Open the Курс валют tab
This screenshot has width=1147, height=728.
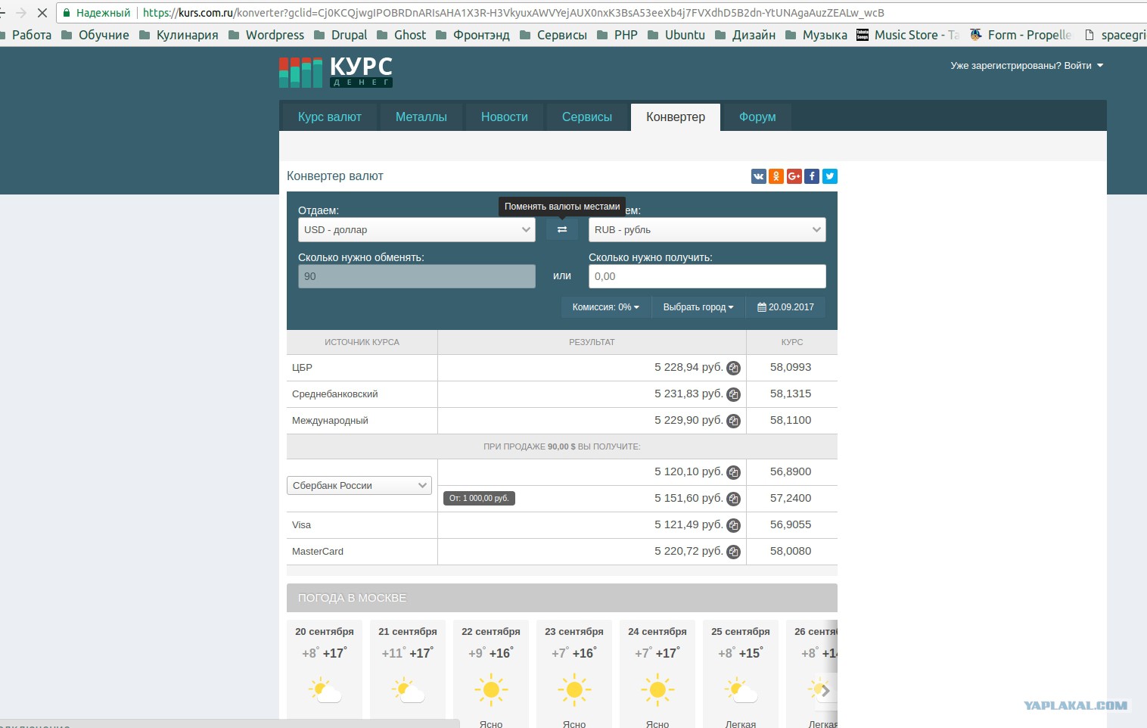pos(330,117)
